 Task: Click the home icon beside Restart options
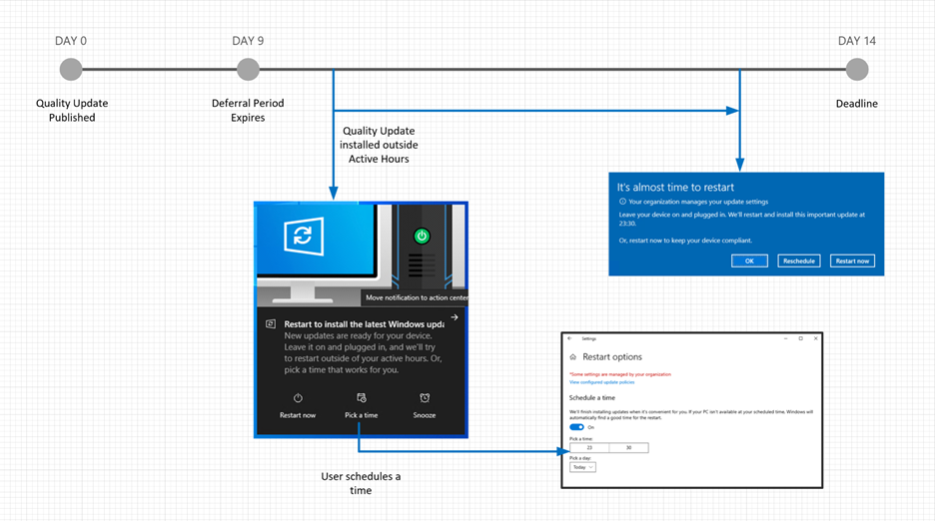pyautogui.click(x=572, y=356)
